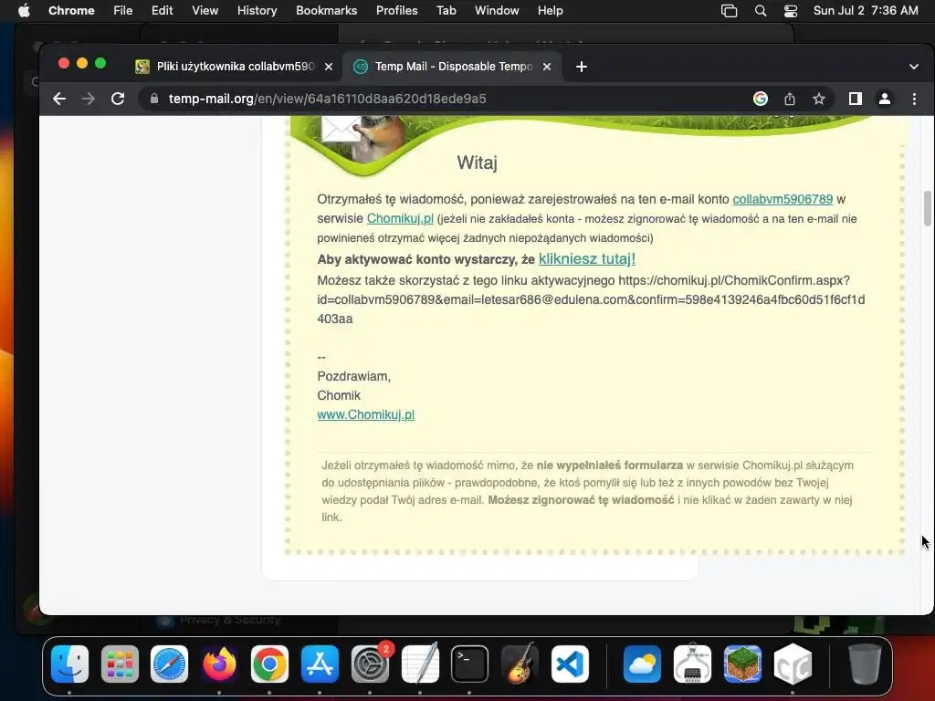The image size is (935, 701).
Task: Open the white cube CC app in Dock
Action: [793, 664]
